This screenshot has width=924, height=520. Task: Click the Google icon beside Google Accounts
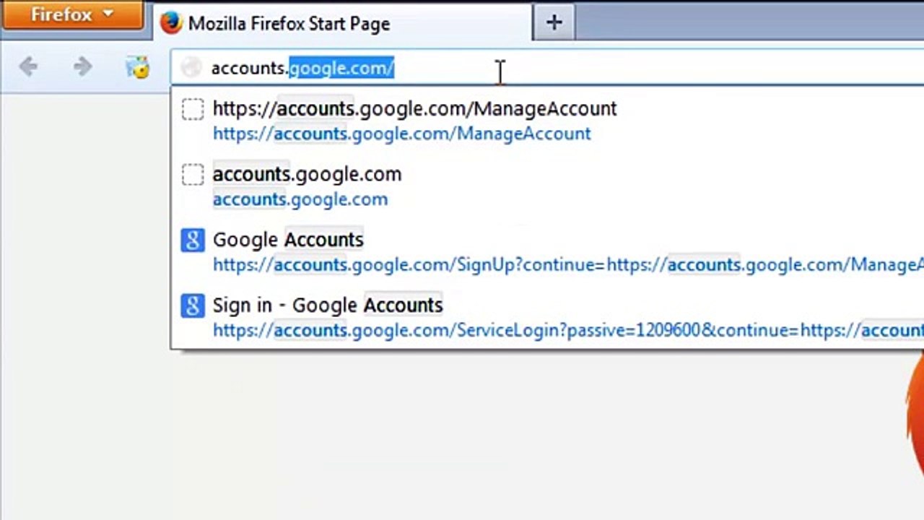pos(192,240)
